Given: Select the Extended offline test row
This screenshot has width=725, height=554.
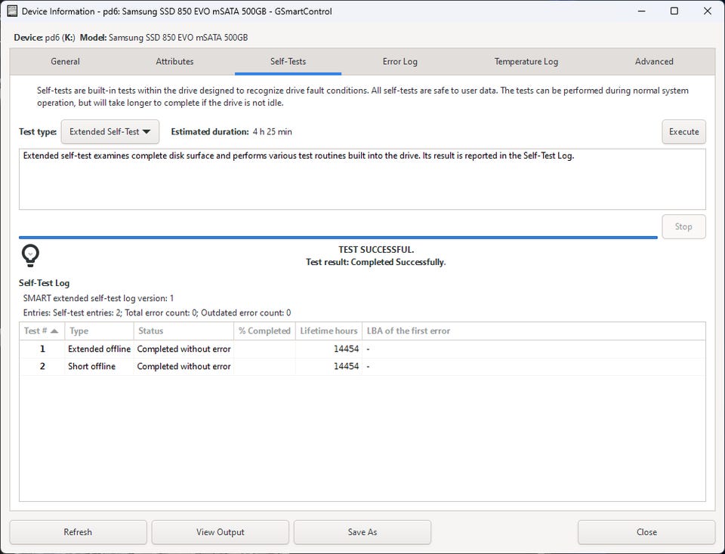Looking at the screenshot, I should (362, 349).
